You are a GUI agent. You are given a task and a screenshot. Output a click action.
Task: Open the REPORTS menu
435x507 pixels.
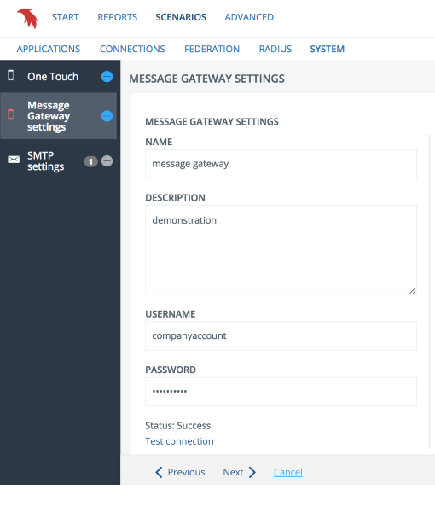tap(118, 17)
